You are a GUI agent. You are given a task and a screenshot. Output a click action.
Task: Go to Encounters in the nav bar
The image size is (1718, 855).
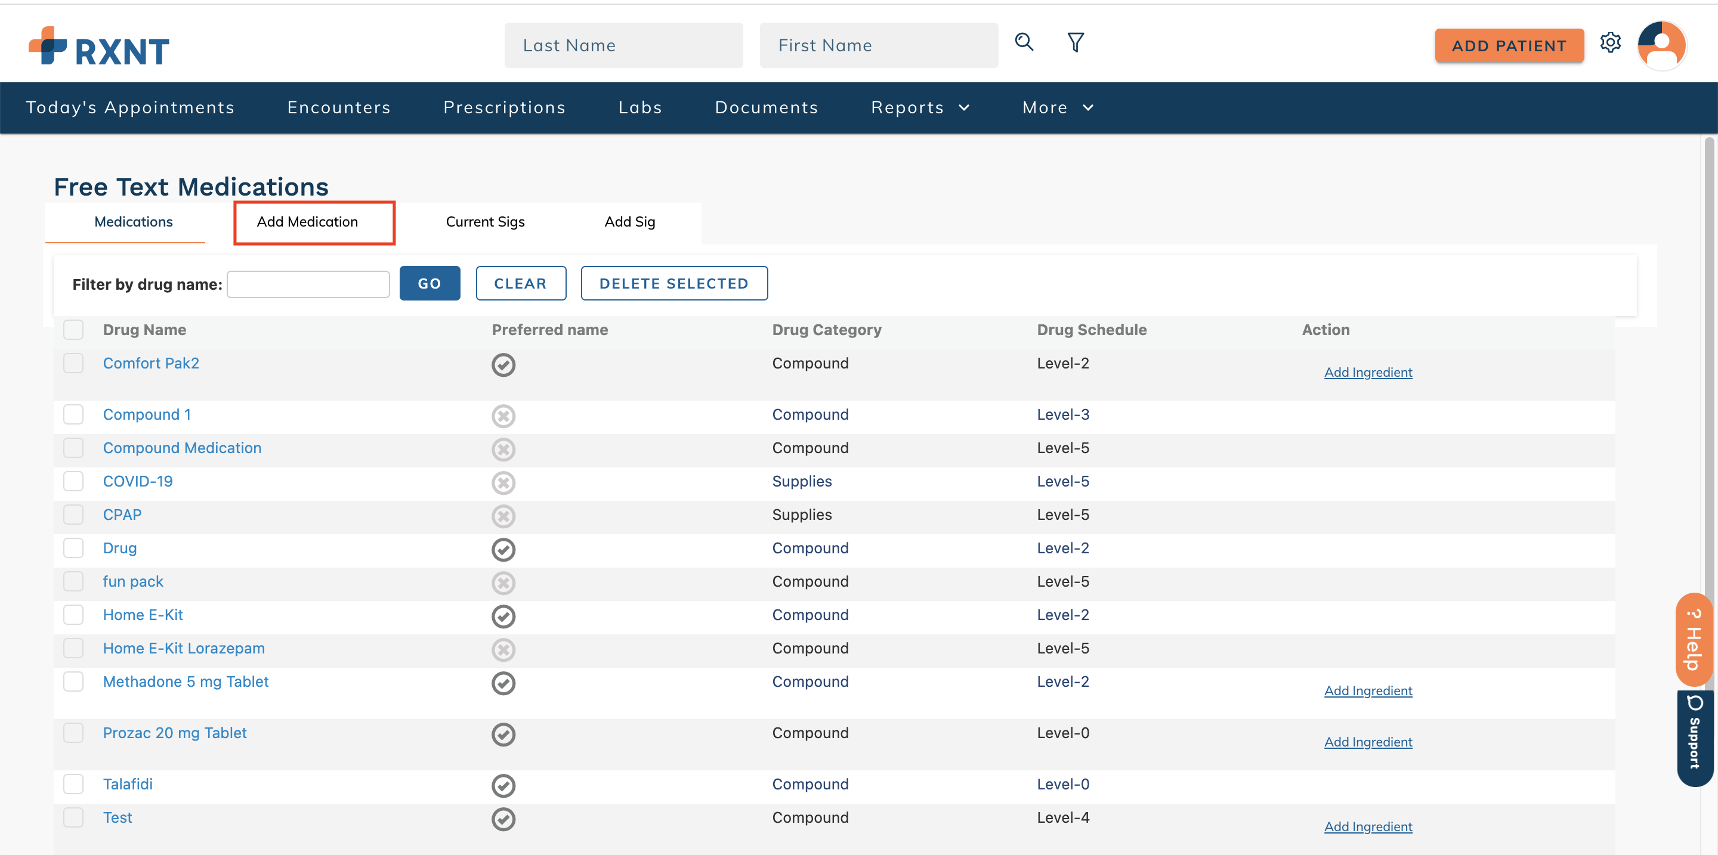coord(339,107)
